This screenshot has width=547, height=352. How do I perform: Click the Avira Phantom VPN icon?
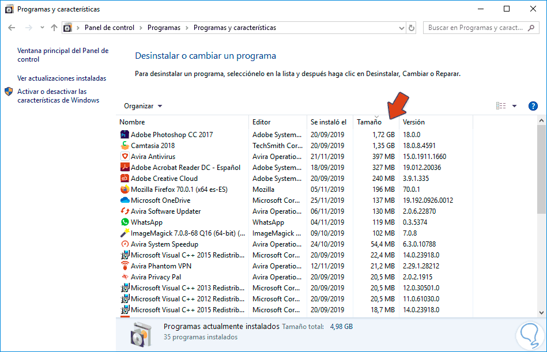(125, 266)
